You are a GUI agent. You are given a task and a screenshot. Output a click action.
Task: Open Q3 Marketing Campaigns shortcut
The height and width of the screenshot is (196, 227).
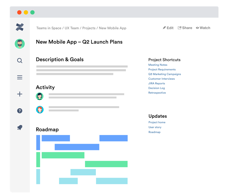[165, 74]
